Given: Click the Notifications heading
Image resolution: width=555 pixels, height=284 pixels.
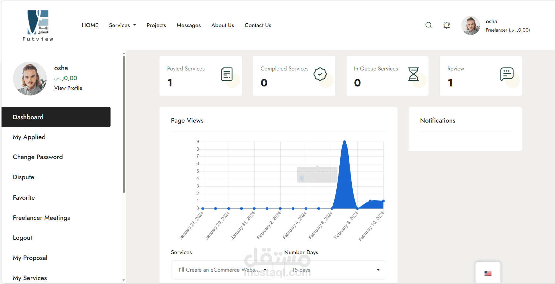Looking at the screenshot, I should (x=438, y=120).
